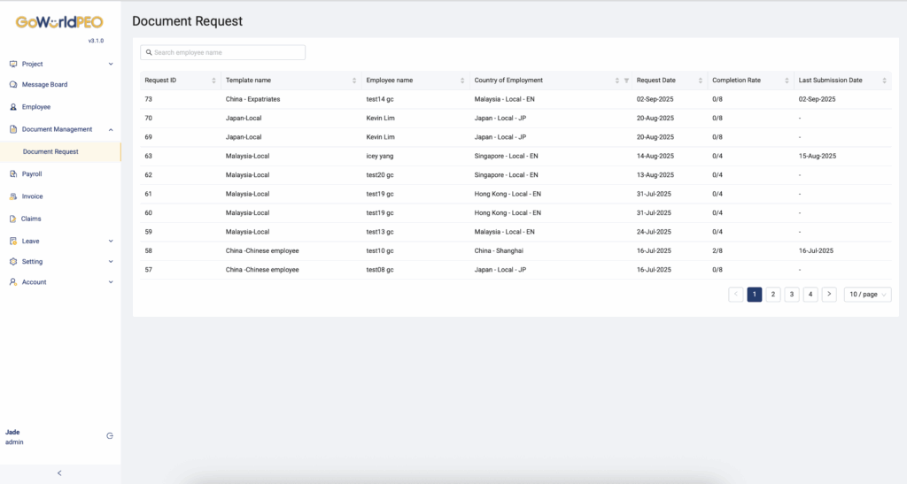
Task: Open the 10 / page size dropdown
Action: [867, 295]
